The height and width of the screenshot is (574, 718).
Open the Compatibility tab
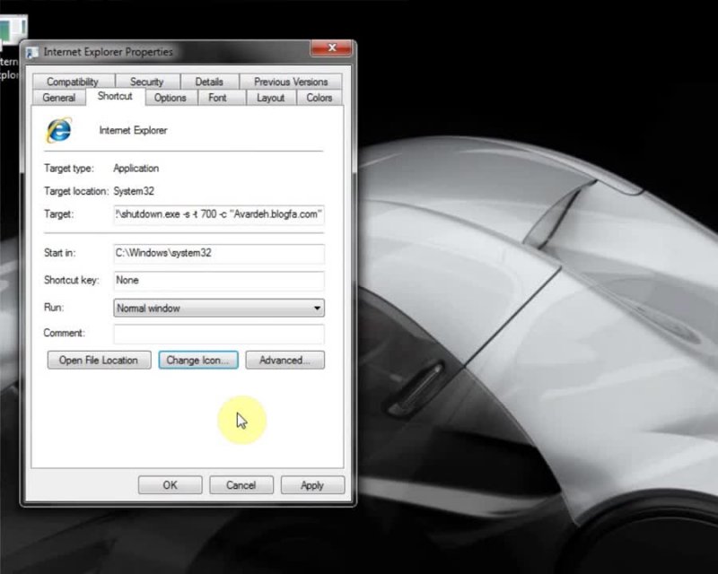73,82
